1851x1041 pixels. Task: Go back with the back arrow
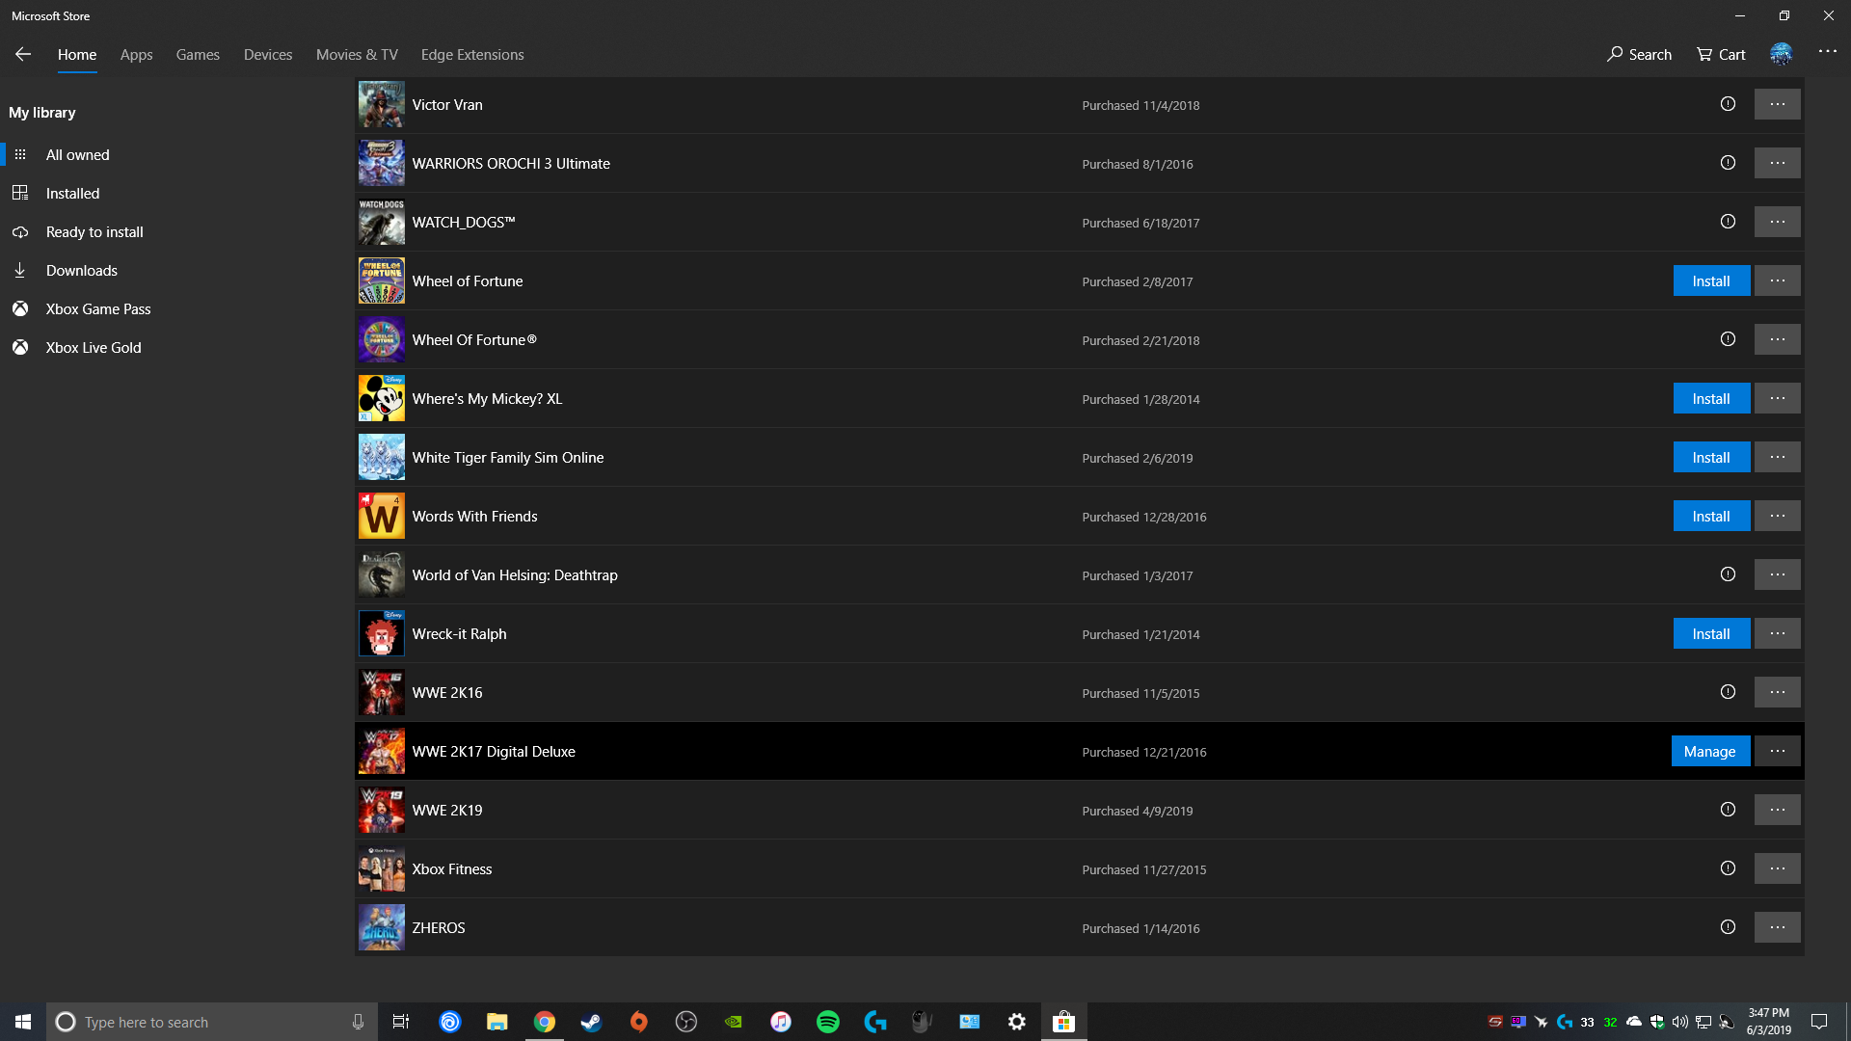pyautogui.click(x=23, y=54)
